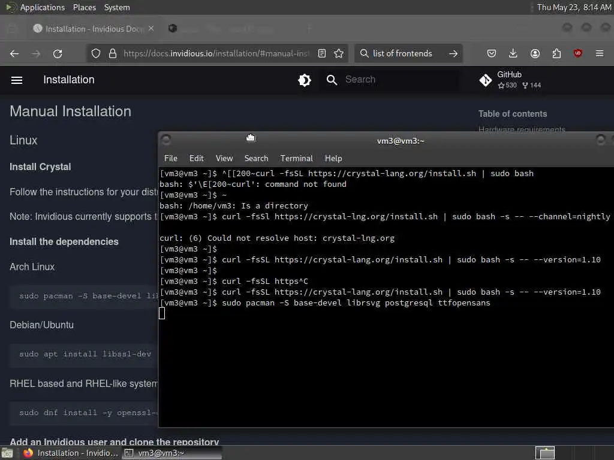Click the Firefox search box text
Image resolution: width=614 pixels, height=460 pixels.
click(402, 53)
